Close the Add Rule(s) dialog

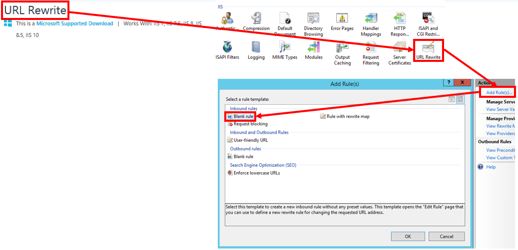pyautogui.click(x=462, y=82)
